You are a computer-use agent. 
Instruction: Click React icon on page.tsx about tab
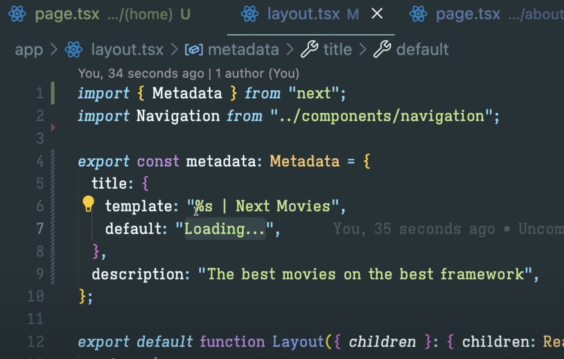418,14
